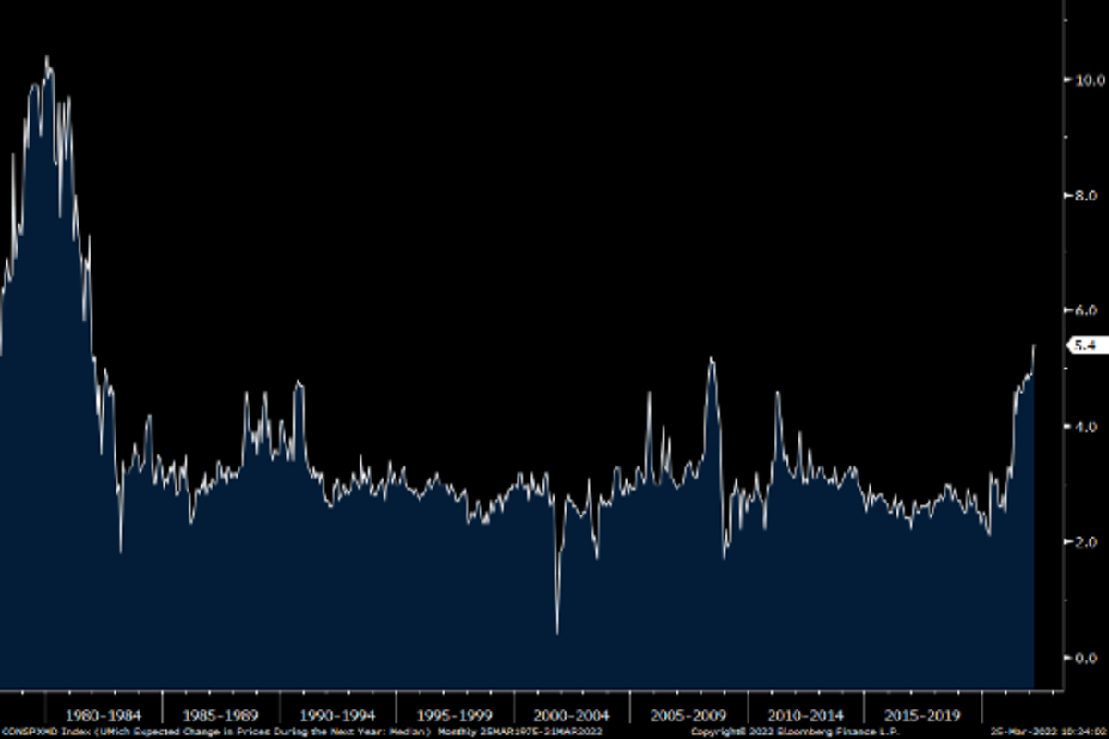Image resolution: width=1109 pixels, height=739 pixels.
Task: Click the 5.4 last value tag
Action: (1084, 345)
